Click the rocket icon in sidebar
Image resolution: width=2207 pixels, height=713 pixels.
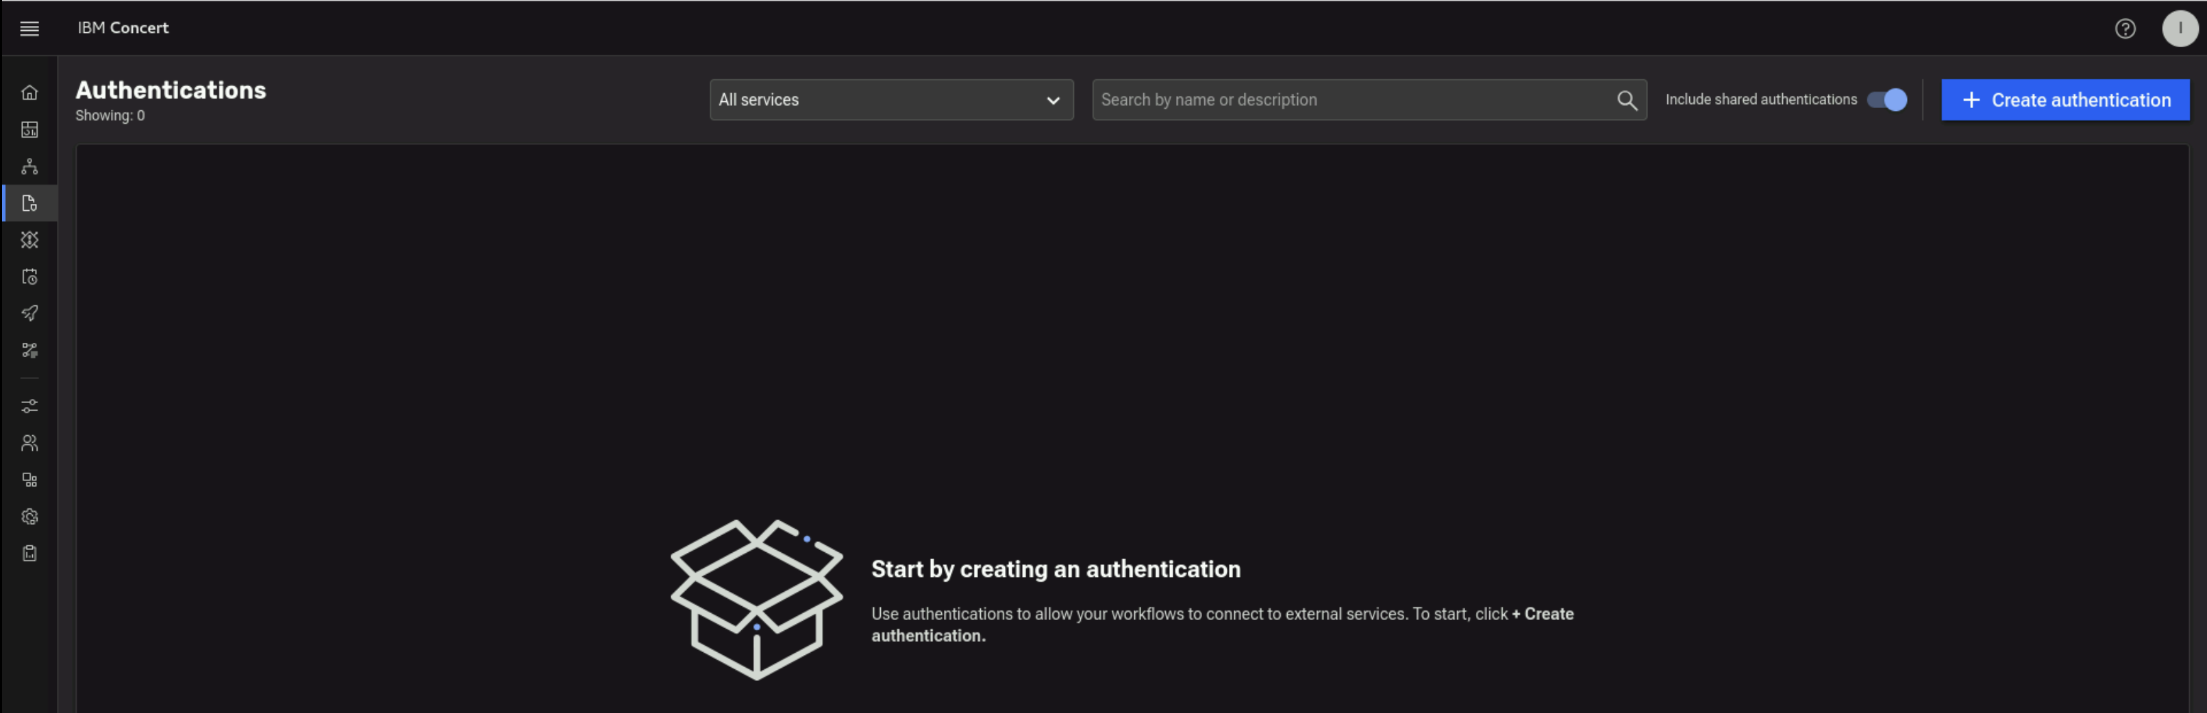point(29,313)
